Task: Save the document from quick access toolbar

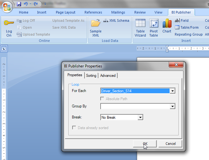Action: (19, 4)
